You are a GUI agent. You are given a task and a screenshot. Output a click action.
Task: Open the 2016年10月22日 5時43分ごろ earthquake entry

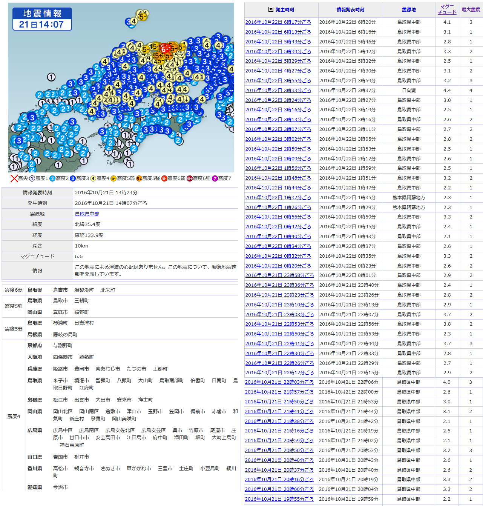tap(278, 42)
